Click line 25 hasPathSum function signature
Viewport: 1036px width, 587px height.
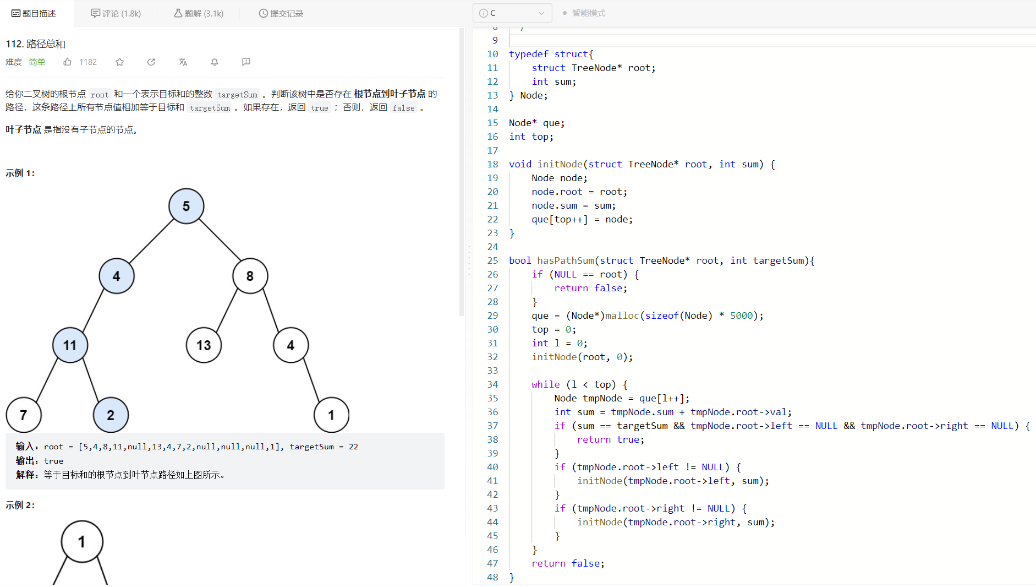click(x=662, y=260)
